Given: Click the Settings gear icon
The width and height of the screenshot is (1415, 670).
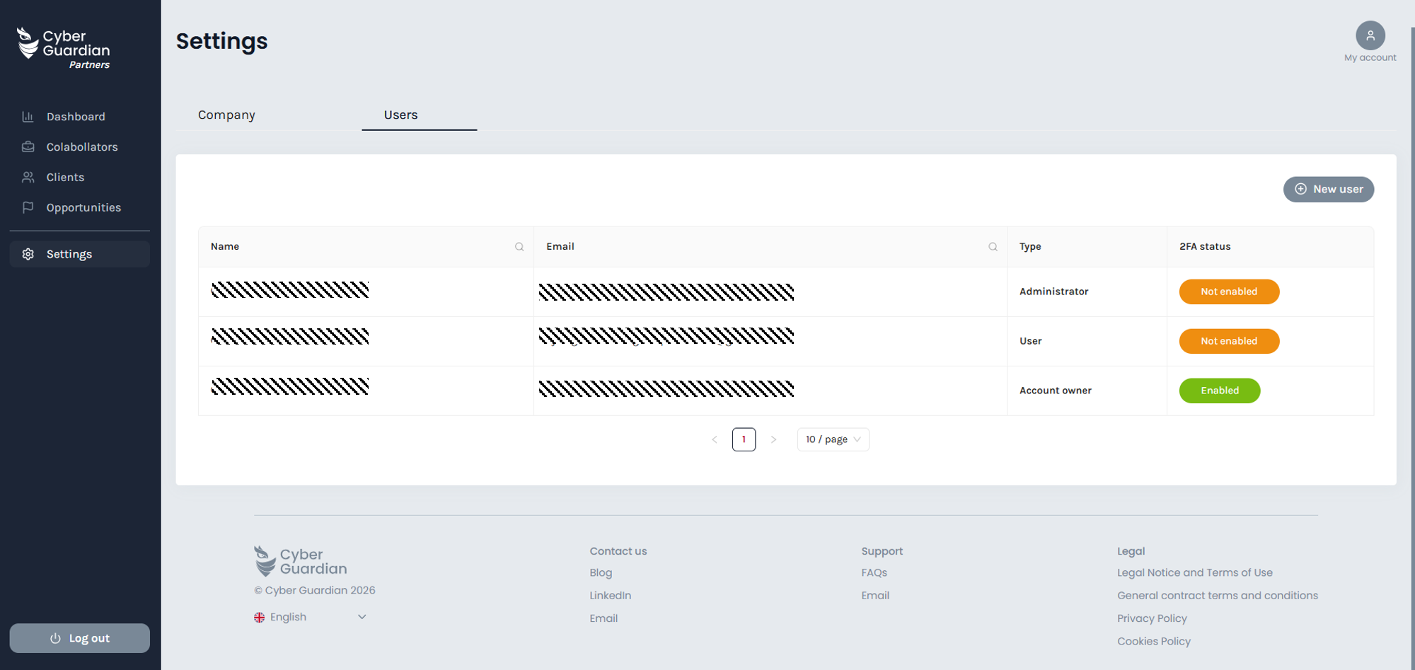Looking at the screenshot, I should 28,254.
